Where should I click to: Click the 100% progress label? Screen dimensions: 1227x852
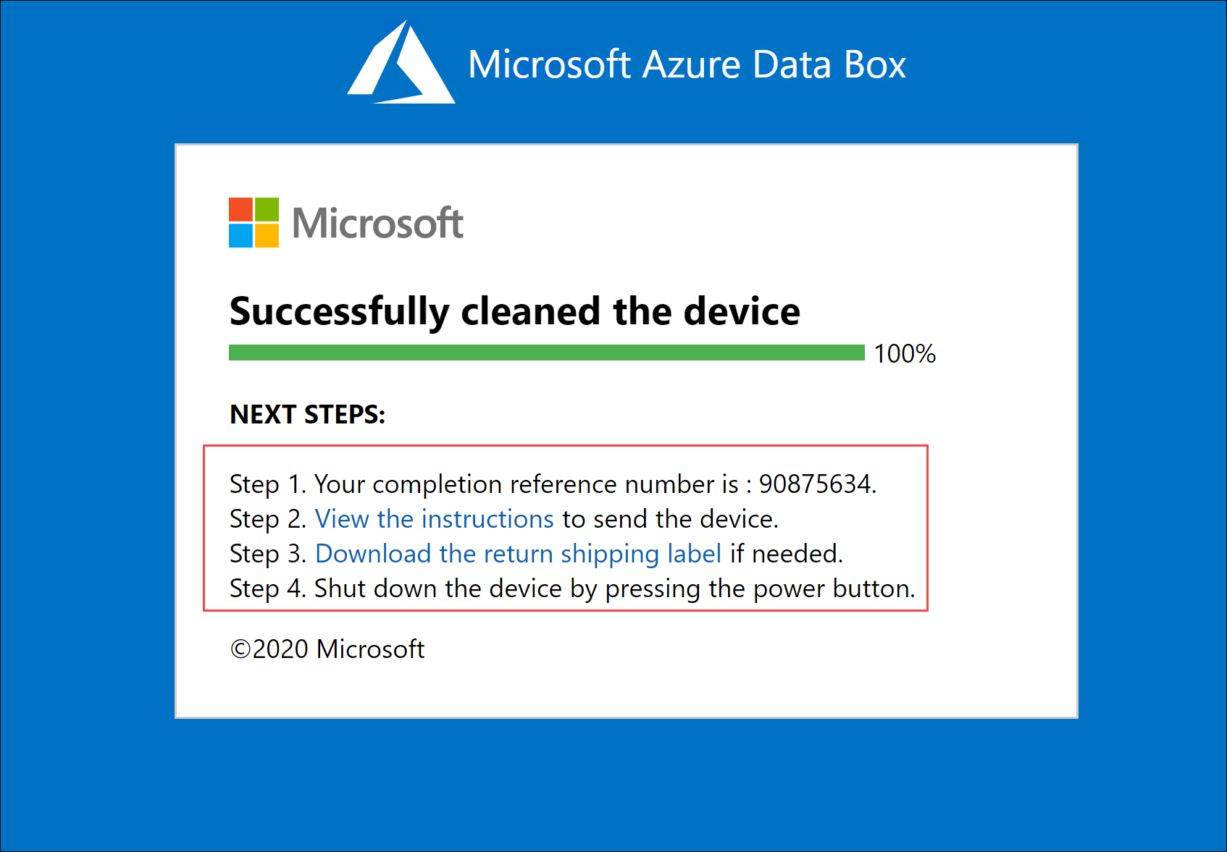(x=905, y=354)
